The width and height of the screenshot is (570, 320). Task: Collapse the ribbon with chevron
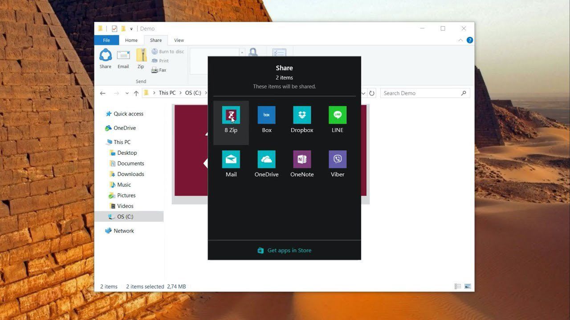click(x=460, y=40)
